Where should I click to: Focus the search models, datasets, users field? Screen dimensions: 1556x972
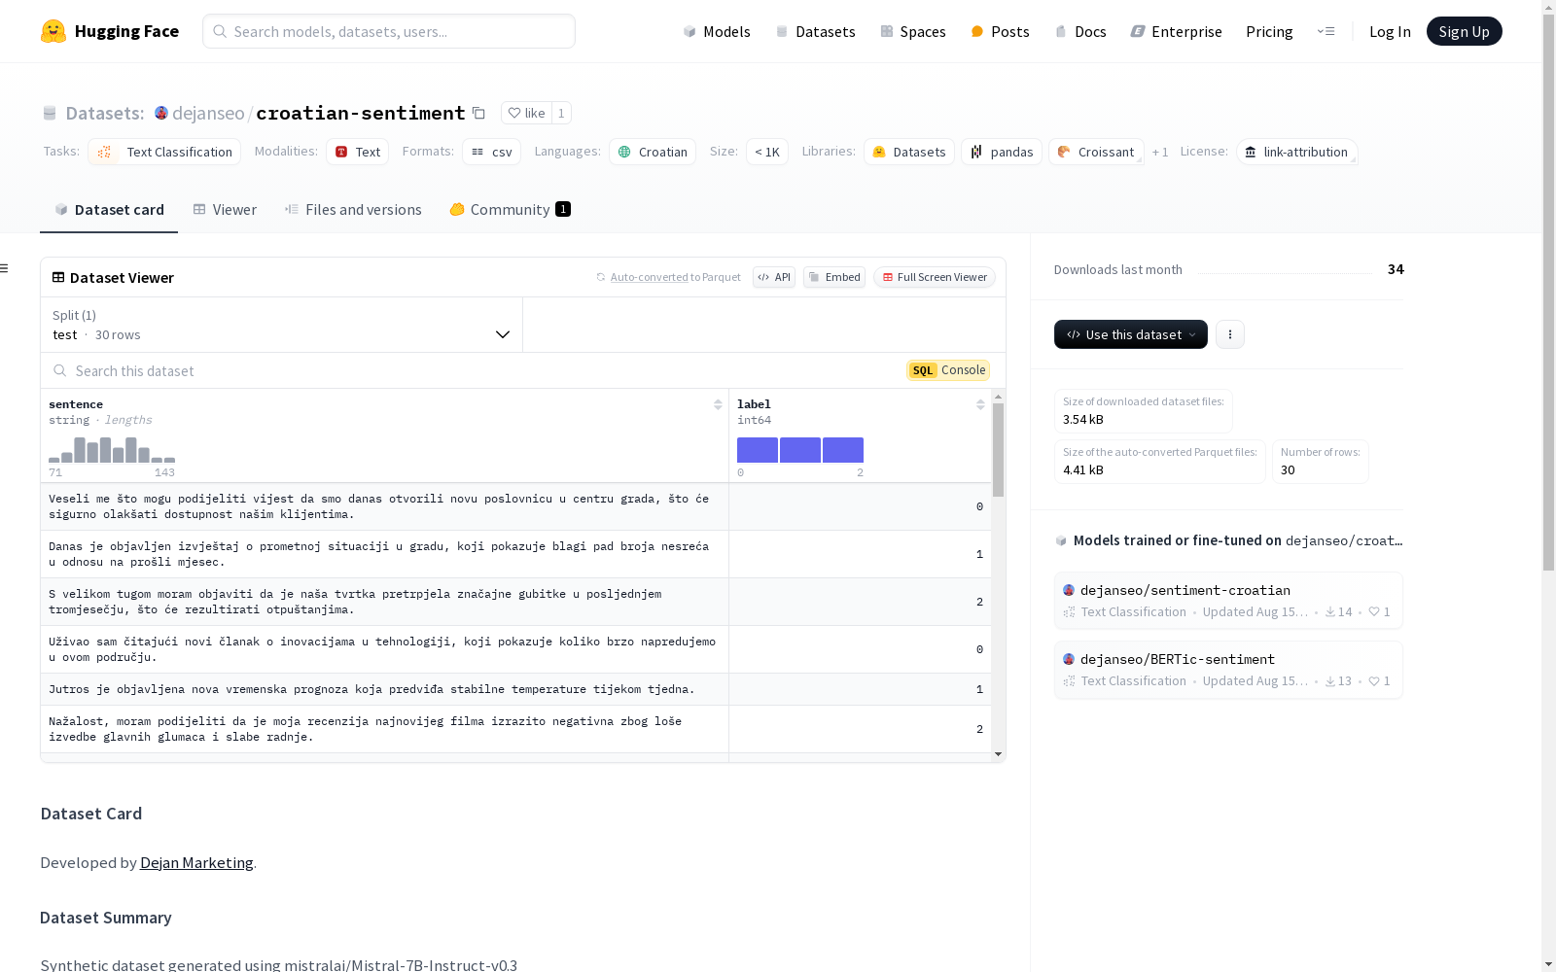pyautogui.click(x=389, y=31)
